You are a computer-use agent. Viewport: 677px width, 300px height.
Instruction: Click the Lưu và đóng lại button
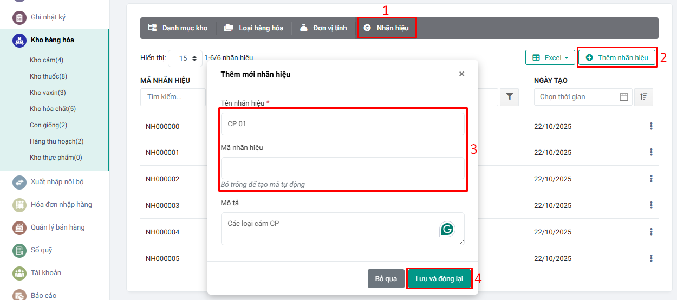pos(439,279)
